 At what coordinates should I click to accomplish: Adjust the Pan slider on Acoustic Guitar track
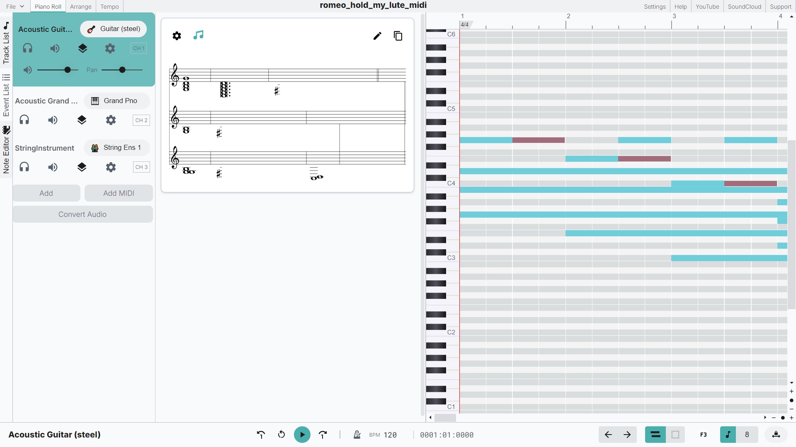[122, 70]
